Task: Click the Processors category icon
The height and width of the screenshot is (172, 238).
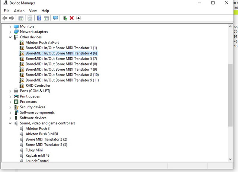Action: 16,102
